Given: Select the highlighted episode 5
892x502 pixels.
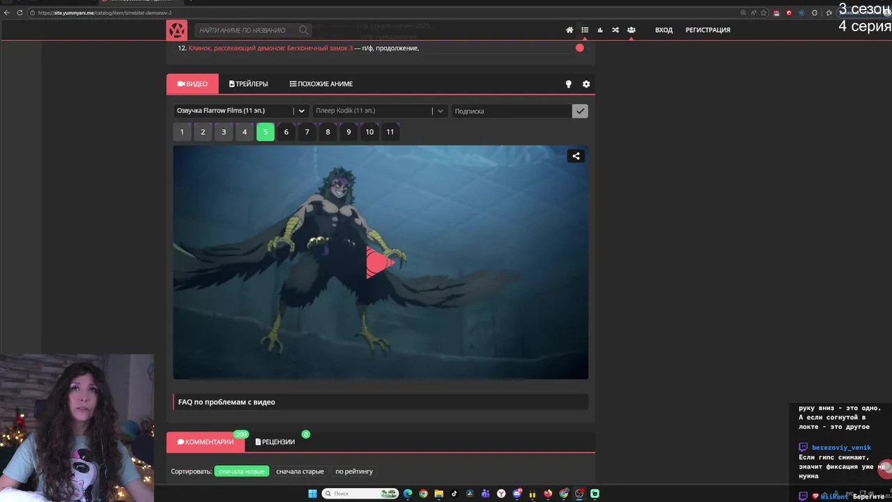Looking at the screenshot, I should click(266, 132).
